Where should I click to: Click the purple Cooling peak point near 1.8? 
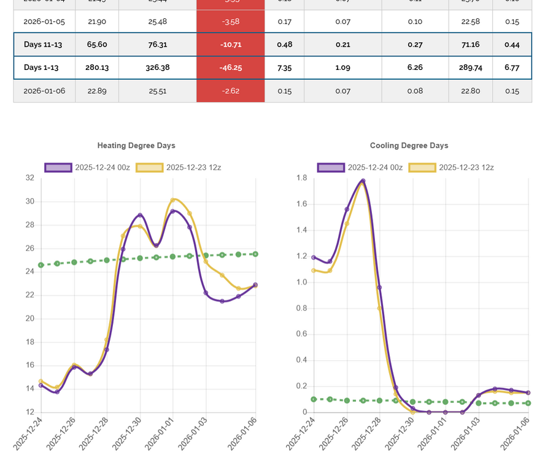pos(363,181)
